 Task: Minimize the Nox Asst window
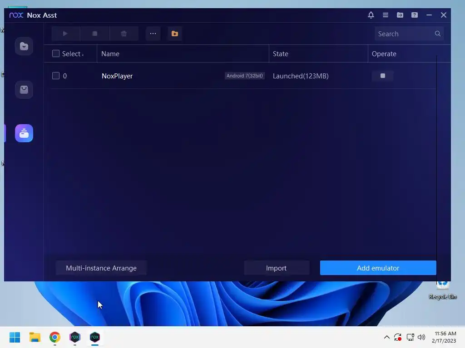[429, 15]
